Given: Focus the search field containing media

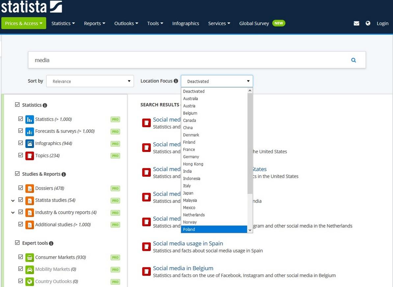Looking at the screenshot, I should point(197,60).
